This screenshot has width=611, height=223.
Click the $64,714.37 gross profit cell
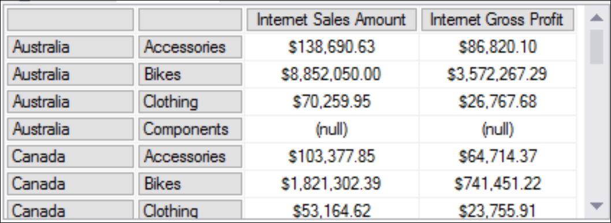(x=498, y=157)
